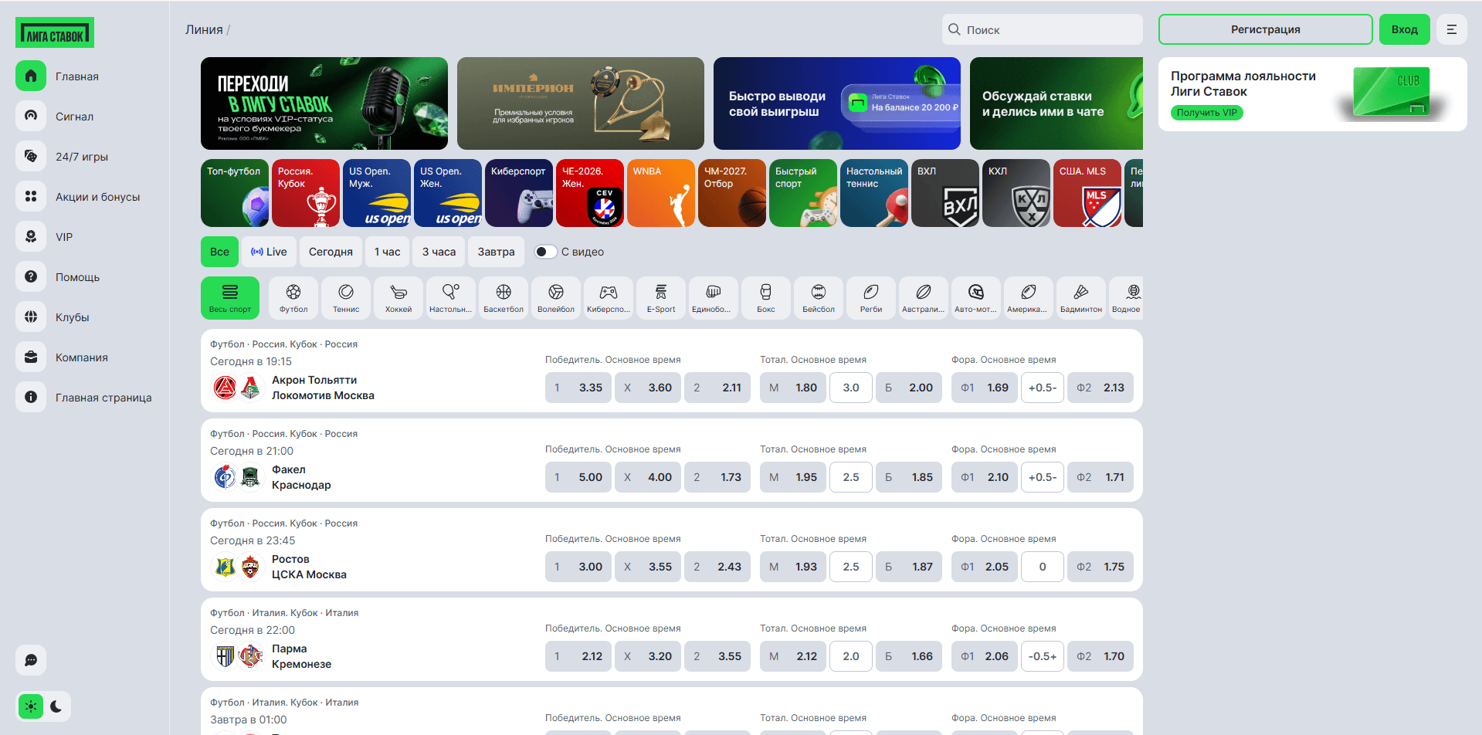Open the Империон banner
1482x735 pixels.
581,103
